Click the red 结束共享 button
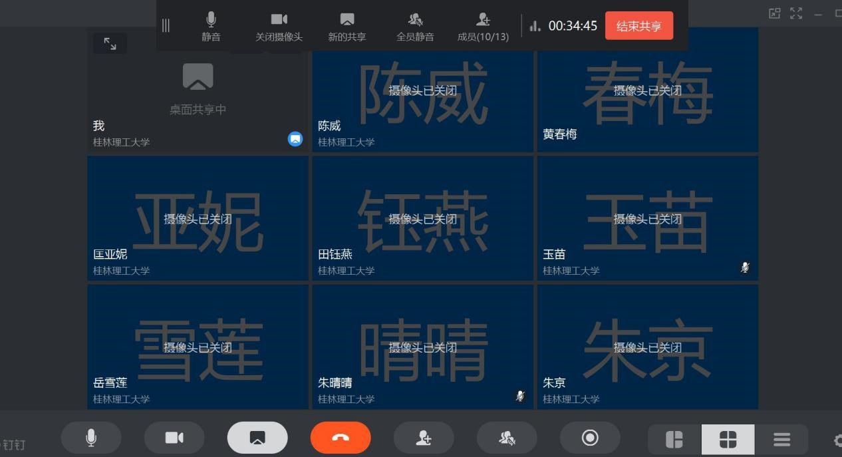The width and height of the screenshot is (842, 457). [638, 26]
